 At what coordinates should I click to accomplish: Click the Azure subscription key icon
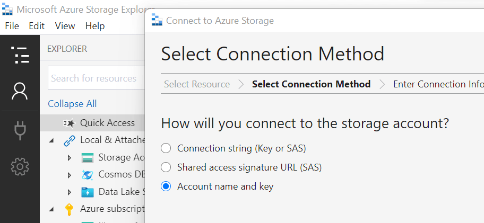pyautogui.click(x=70, y=209)
